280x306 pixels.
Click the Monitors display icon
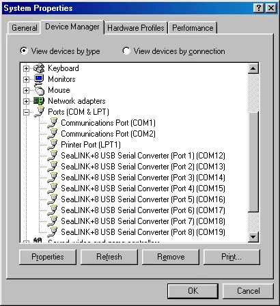point(39,79)
